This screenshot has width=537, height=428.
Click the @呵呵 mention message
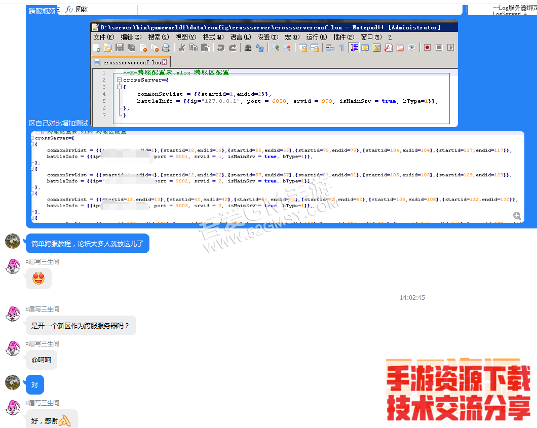[42, 360]
